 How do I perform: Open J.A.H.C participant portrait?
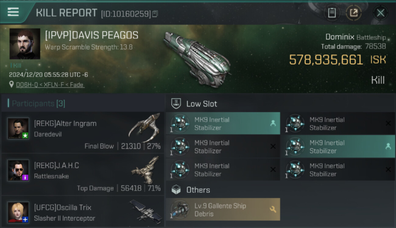tap(18, 170)
